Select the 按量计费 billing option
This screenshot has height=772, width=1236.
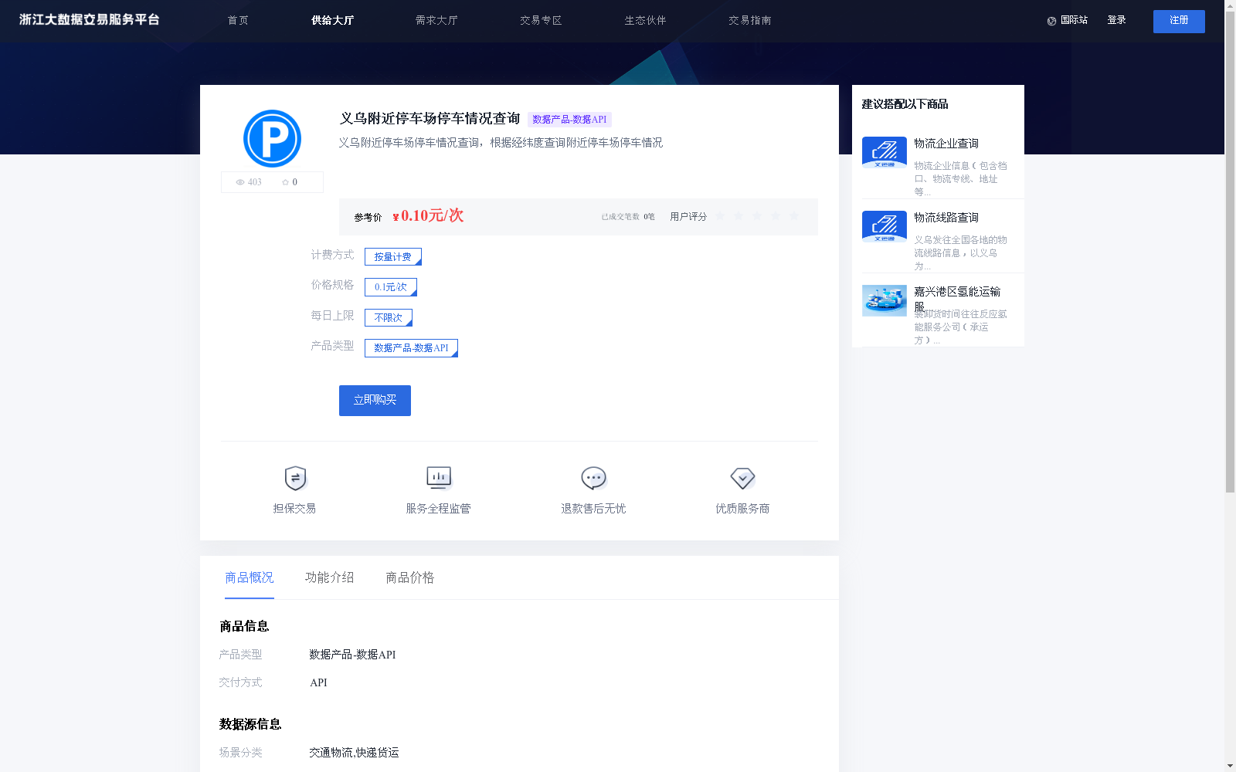393,256
